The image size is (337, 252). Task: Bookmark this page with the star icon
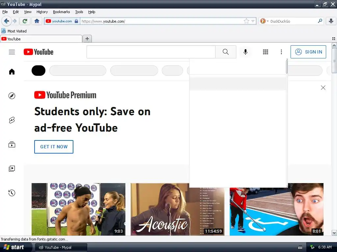(x=246, y=21)
